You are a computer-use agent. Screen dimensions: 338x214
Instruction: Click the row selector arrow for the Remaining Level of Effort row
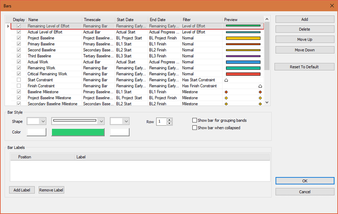8,26
